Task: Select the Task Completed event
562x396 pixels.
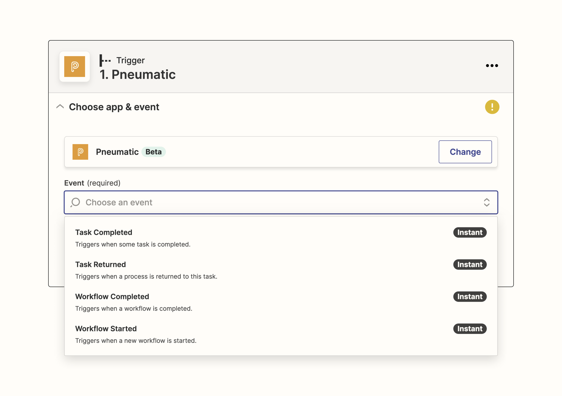Action: (x=281, y=238)
